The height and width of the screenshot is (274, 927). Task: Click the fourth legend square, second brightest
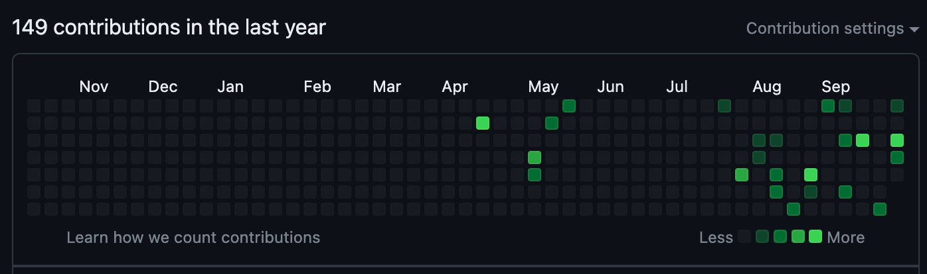click(798, 236)
